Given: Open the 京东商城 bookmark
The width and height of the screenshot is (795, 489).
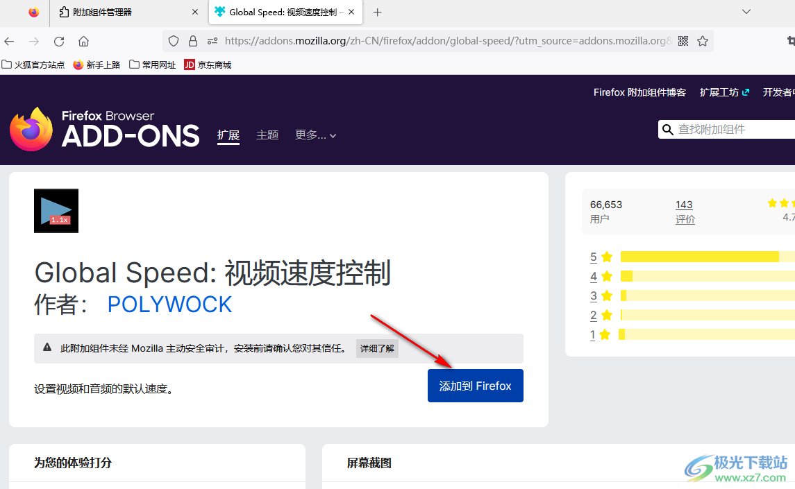Looking at the screenshot, I should (x=208, y=65).
